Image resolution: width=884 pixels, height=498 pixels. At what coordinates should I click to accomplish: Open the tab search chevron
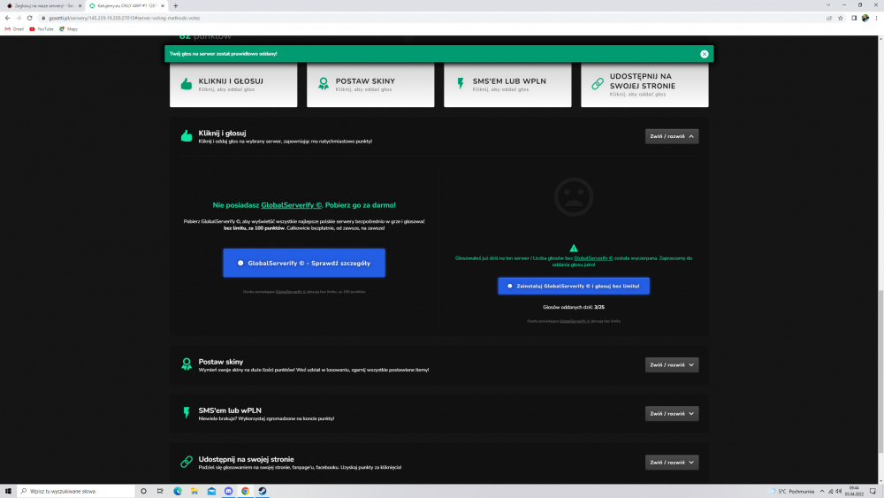[x=828, y=5]
